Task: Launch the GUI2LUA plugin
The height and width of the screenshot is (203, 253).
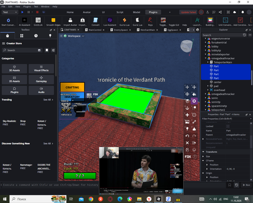Action: coord(38,22)
